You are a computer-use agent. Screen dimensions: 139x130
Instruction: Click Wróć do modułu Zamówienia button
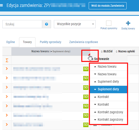pos(108,6)
